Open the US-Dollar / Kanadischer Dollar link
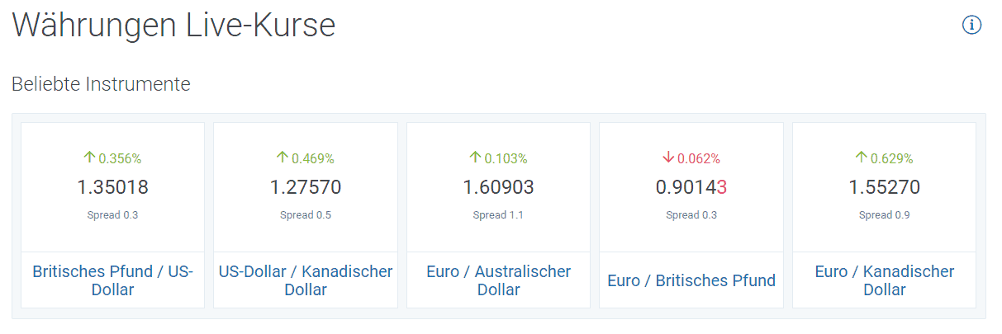This screenshot has width=1002, height=334. pyautogui.click(x=306, y=280)
